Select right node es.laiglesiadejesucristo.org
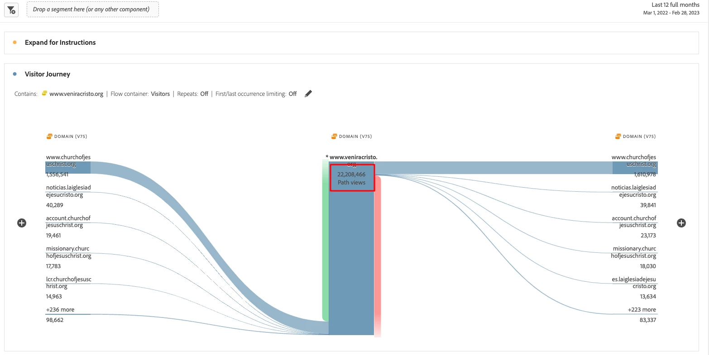 click(634, 283)
